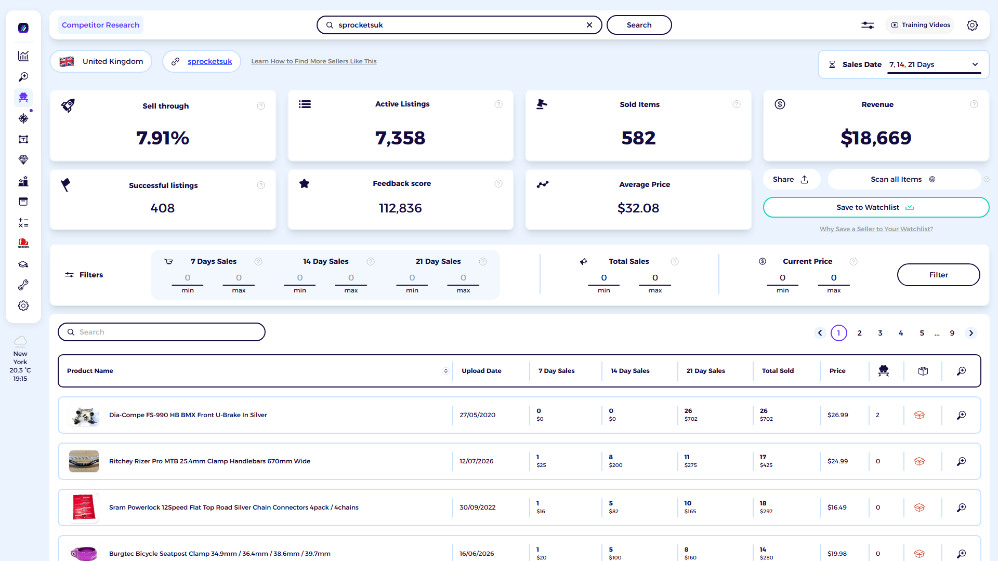The image size is (998, 561).
Task: Open the target crosshair icon in sidebar
Action: [x=23, y=118]
